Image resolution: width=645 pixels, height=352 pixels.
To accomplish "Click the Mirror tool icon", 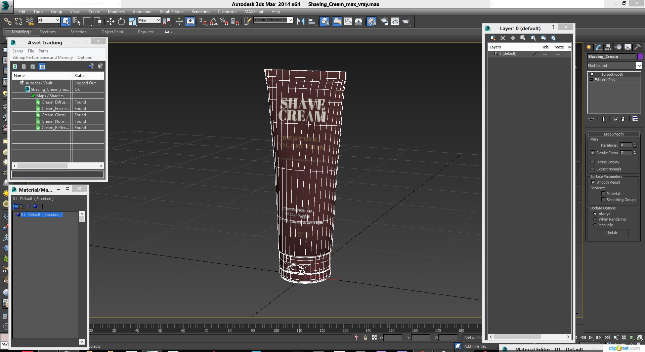I will coord(301,22).
